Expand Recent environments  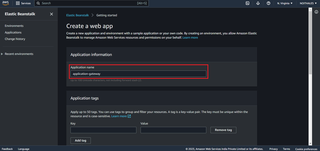(19, 54)
